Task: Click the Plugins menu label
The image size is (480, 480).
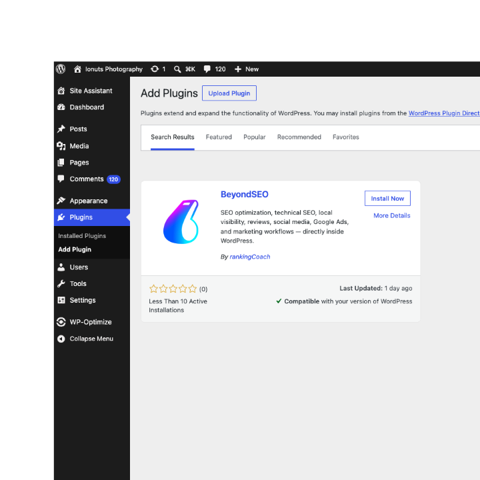Action: pos(81,217)
